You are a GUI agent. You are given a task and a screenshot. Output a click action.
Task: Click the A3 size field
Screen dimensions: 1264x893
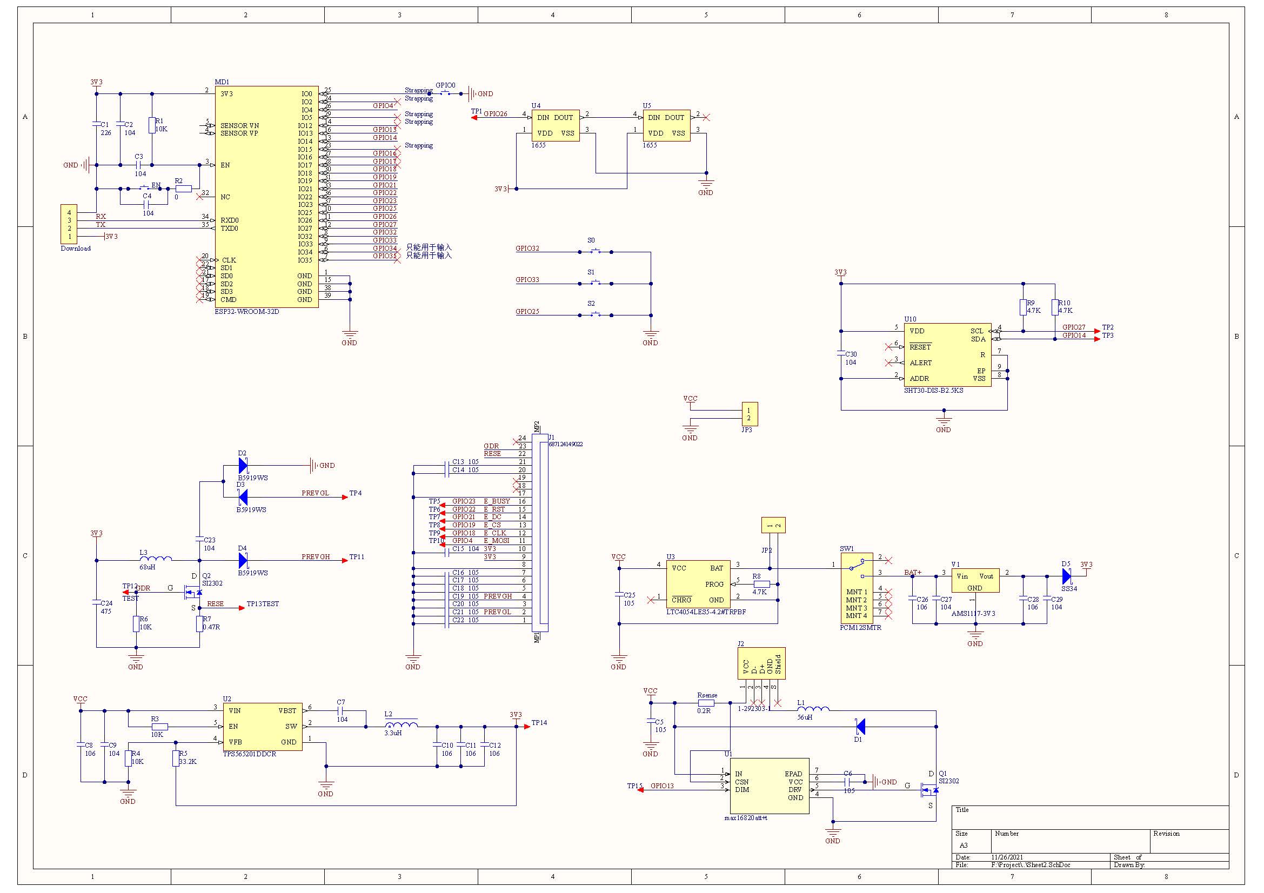tap(964, 845)
